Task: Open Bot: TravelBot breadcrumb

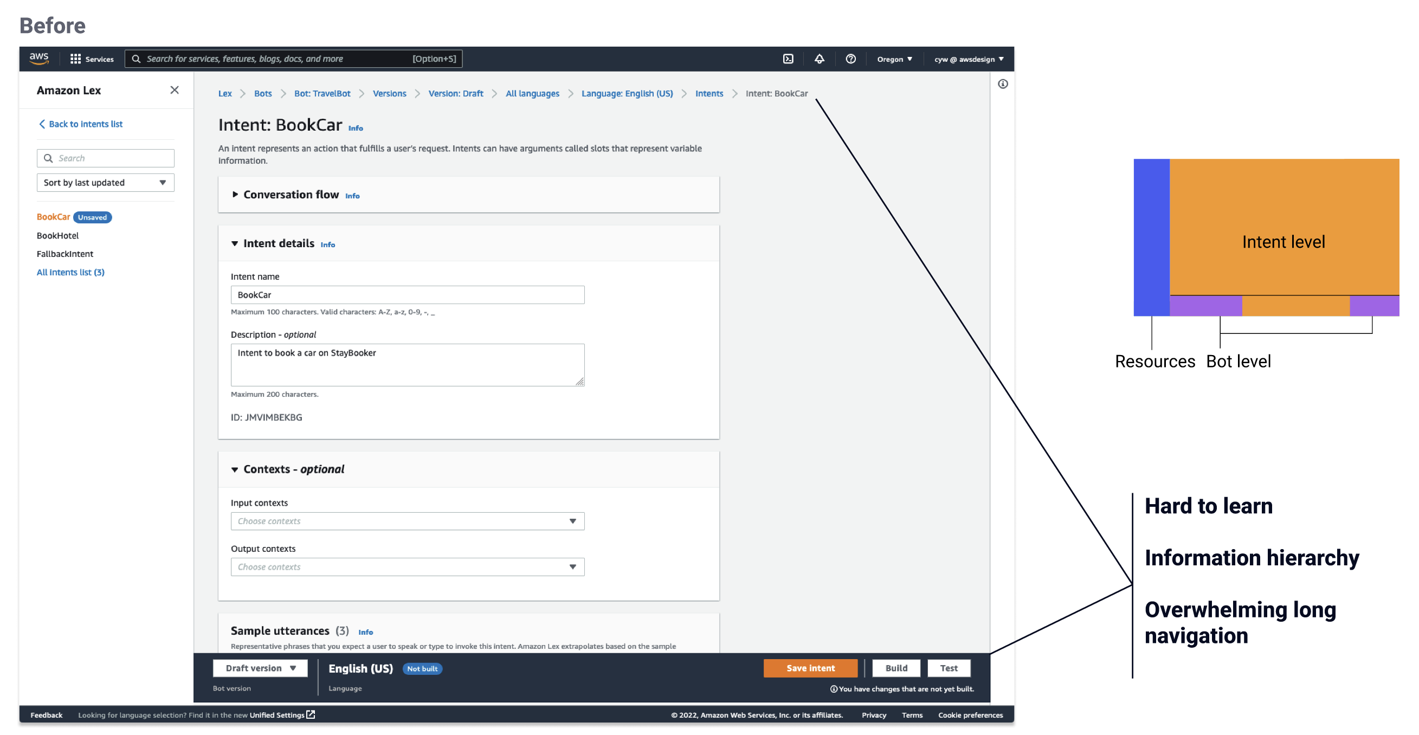Action: point(322,94)
